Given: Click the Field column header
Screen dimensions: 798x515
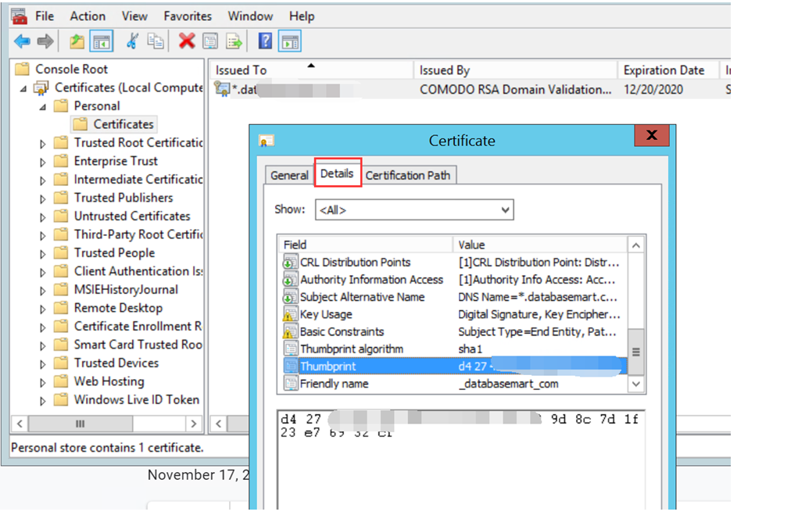Looking at the screenshot, I should point(366,245).
